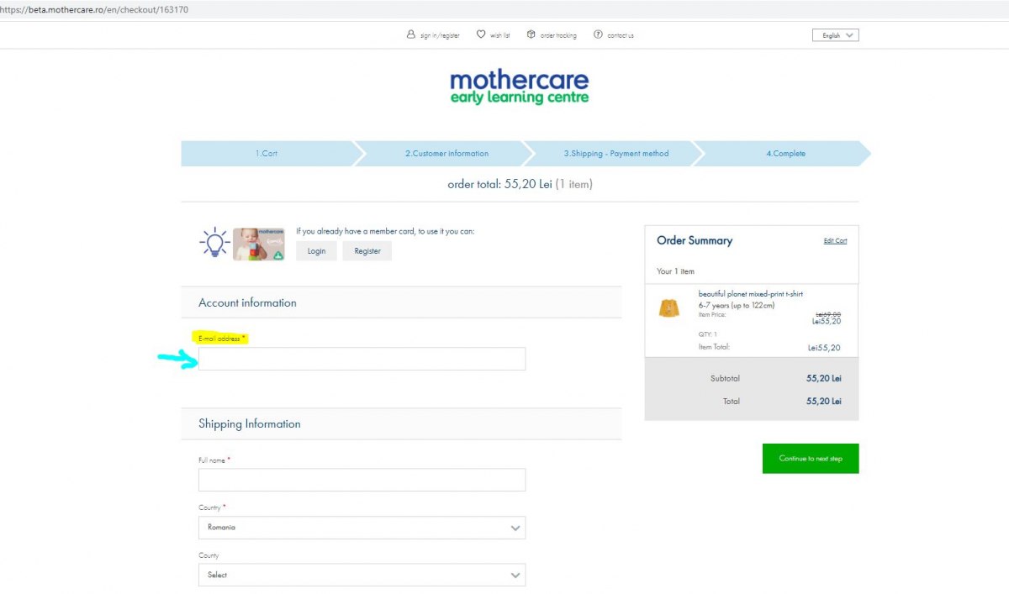Viewport: 1009px width, 594px height.
Task: Click the yellow t-shirt product thumbnail
Action: point(669,308)
